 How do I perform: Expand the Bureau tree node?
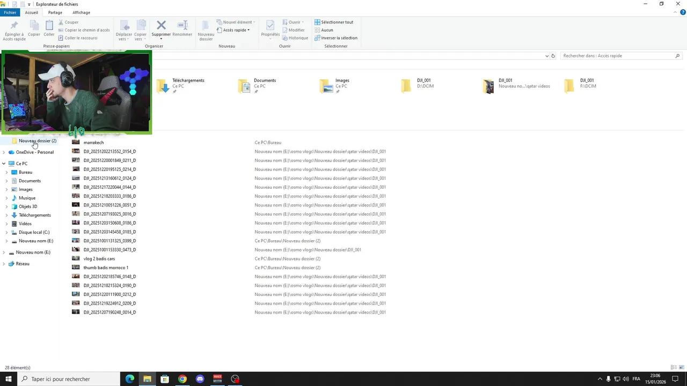(6, 173)
